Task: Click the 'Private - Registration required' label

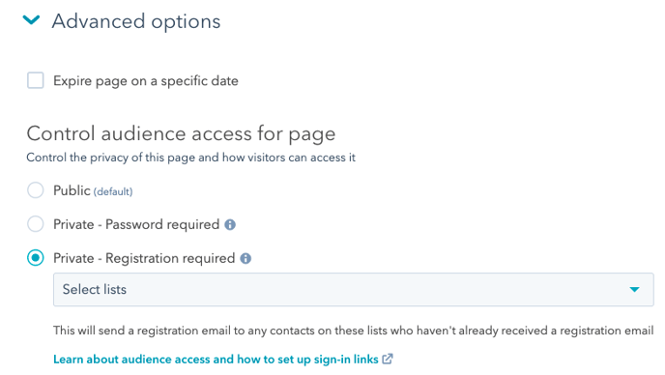Action: 144,258
